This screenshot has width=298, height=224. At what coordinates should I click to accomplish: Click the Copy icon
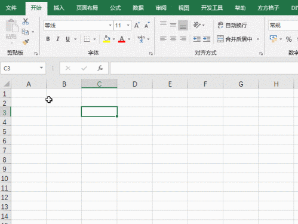pyautogui.click(x=25, y=32)
